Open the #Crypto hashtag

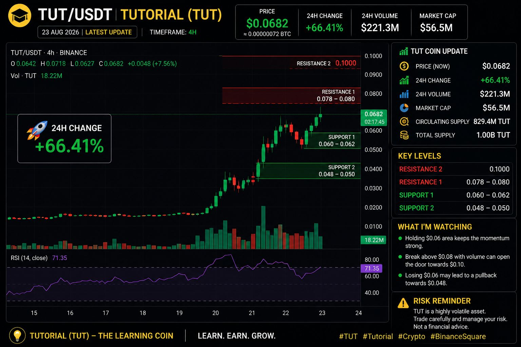coord(411,336)
